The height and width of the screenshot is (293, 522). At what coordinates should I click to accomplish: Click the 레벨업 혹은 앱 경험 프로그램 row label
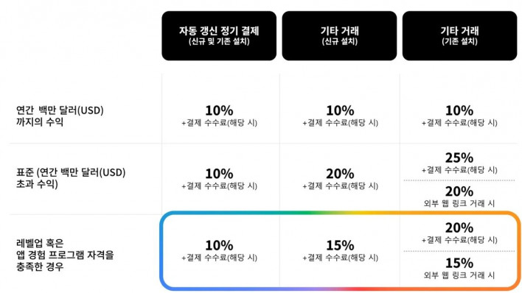point(65,255)
